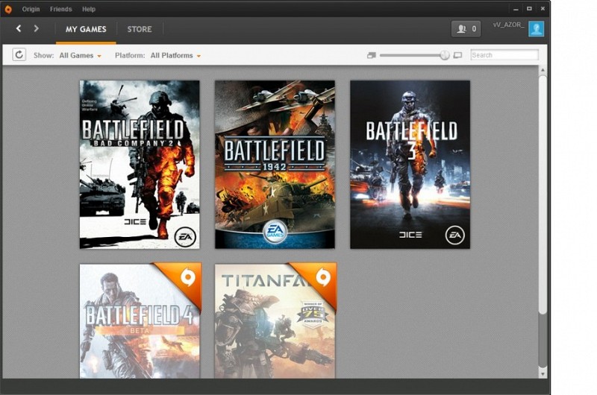
Task: Switch to the My Games tab
Action: 86,29
